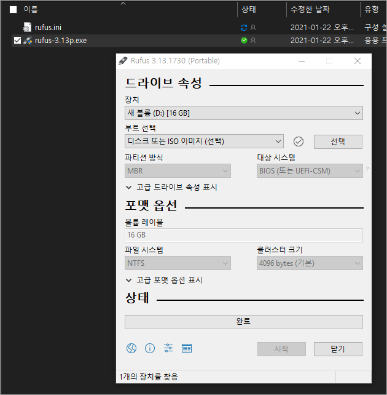Click the 볼륨 레이블 input field

point(244,235)
